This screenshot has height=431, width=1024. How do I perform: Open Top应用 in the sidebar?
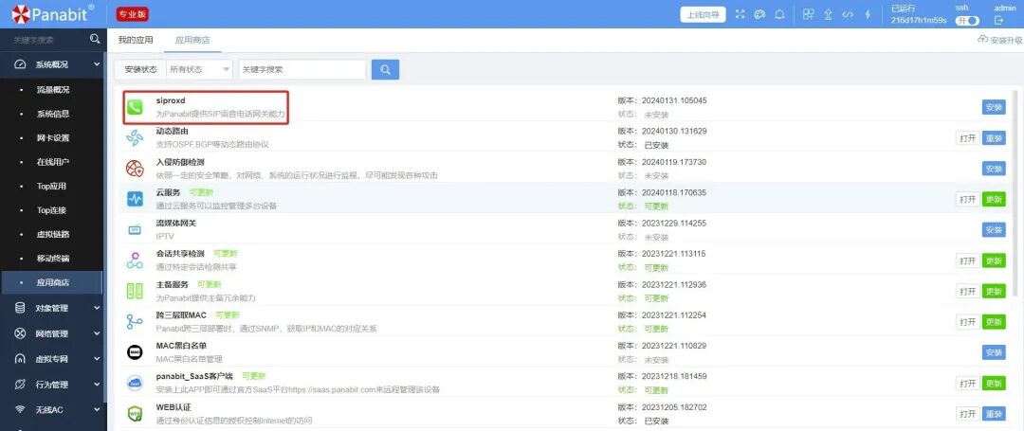[x=51, y=186]
